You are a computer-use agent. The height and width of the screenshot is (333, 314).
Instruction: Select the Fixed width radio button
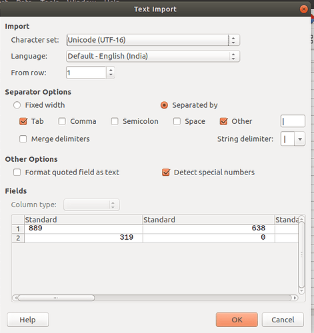tap(17, 105)
